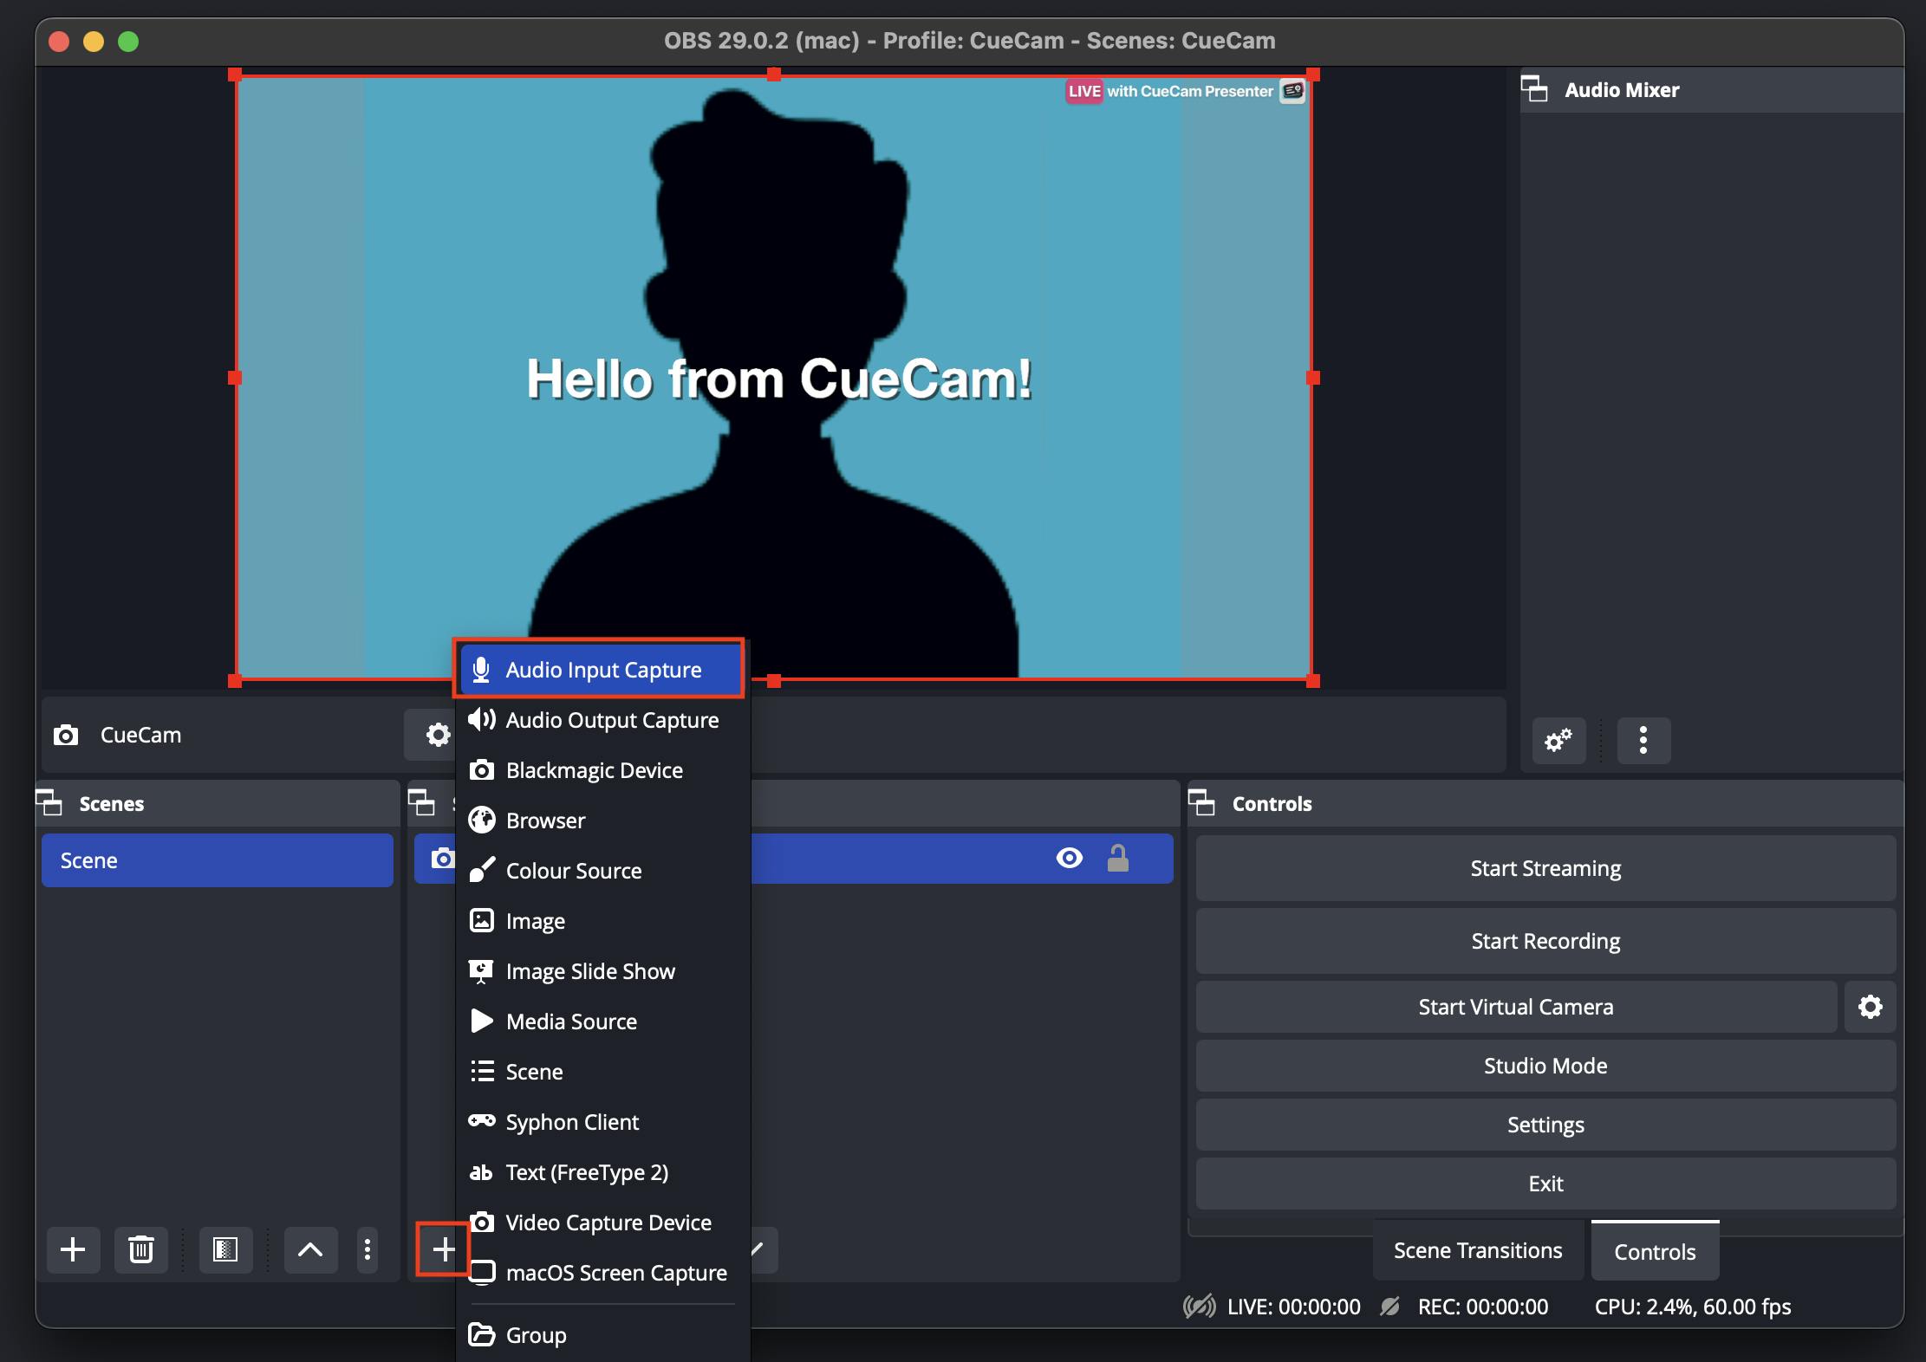
Task: Click the Audio Input Capture microphone icon
Action: pos(481,670)
